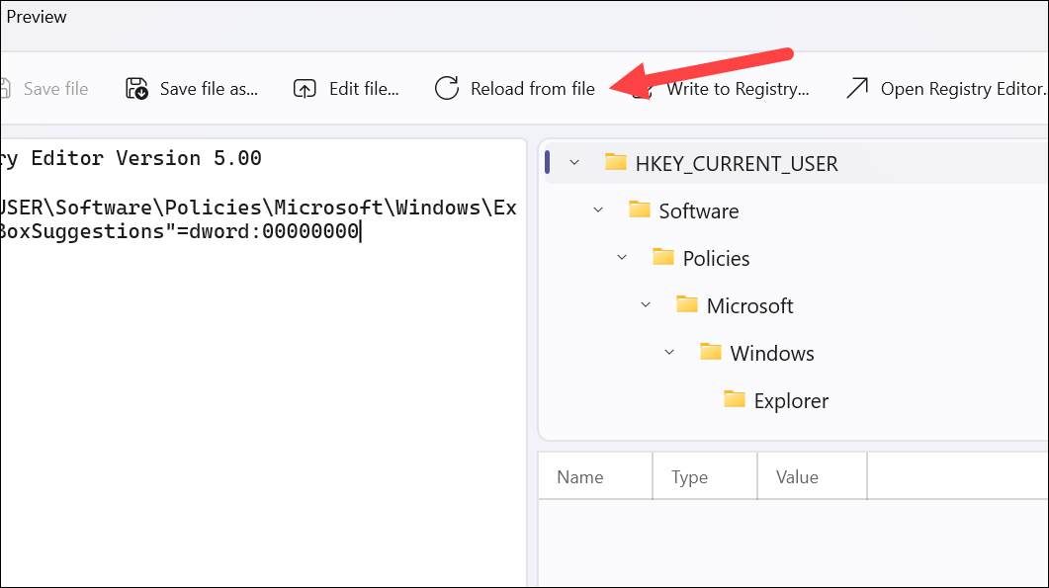This screenshot has height=588, width=1049.
Task: Click inside the registry file text editor
Action: coord(264,401)
